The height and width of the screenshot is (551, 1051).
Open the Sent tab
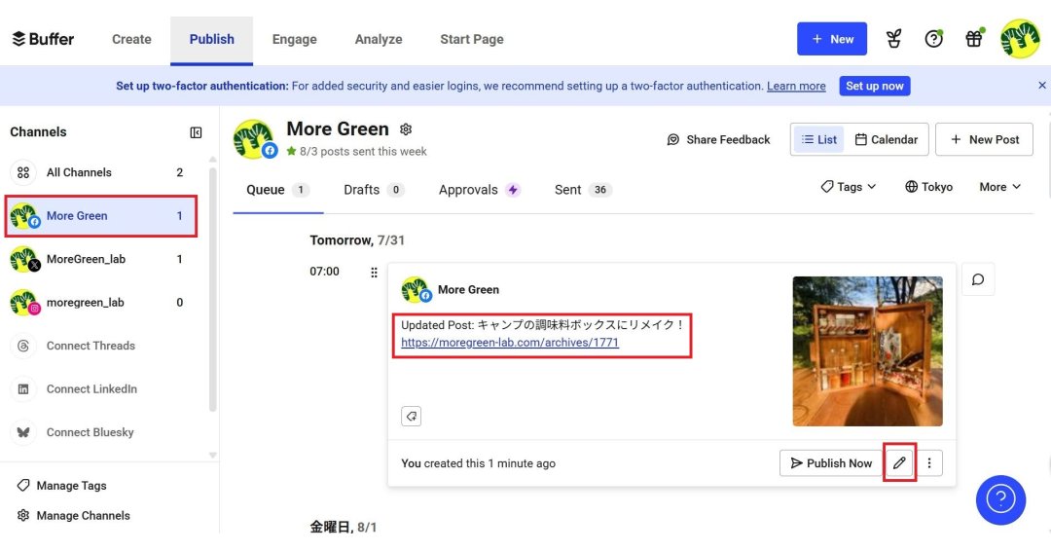click(x=583, y=190)
